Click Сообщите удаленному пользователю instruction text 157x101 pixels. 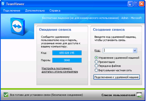tap(61, 42)
